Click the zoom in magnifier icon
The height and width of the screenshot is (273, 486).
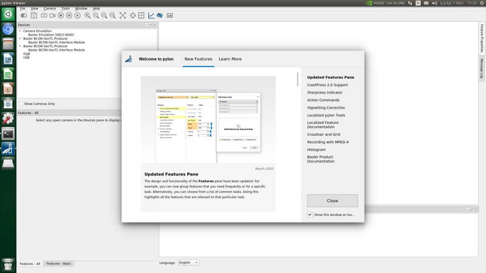[87, 16]
